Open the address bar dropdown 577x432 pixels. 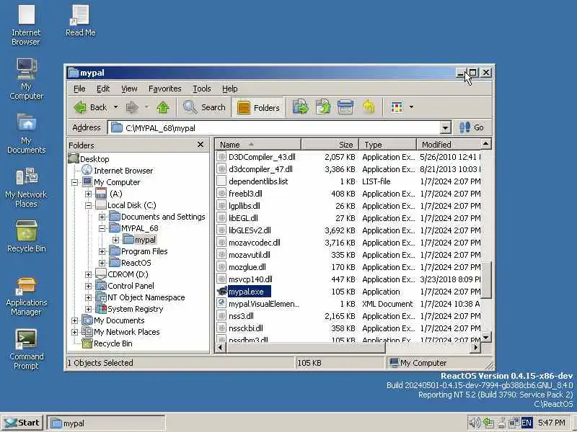click(x=445, y=128)
